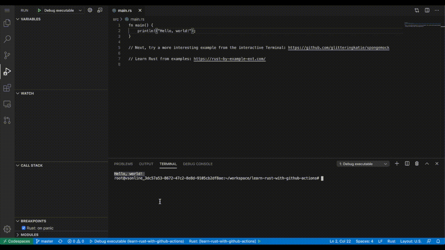Open Codespaces remote menu
The image size is (445, 250).
click(x=17, y=241)
